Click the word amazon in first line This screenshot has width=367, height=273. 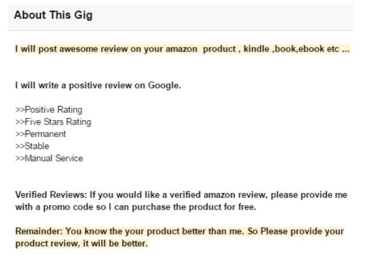pyautogui.click(x=181, y=49)
